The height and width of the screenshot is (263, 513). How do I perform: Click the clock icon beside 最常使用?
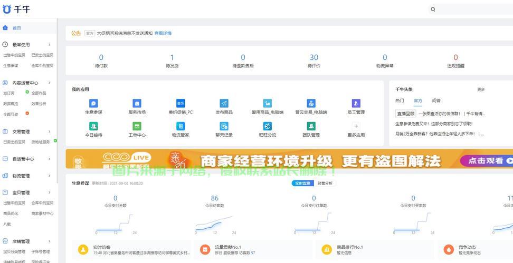click(x=5, y=44)
